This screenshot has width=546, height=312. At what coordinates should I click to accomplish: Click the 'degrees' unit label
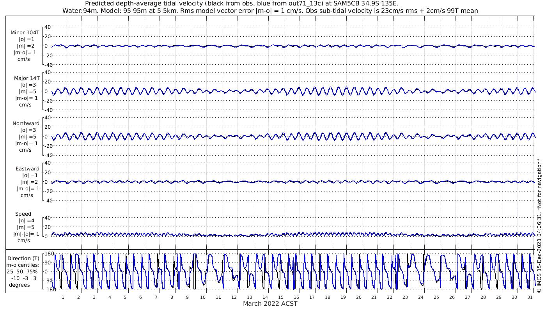(19, 285)
